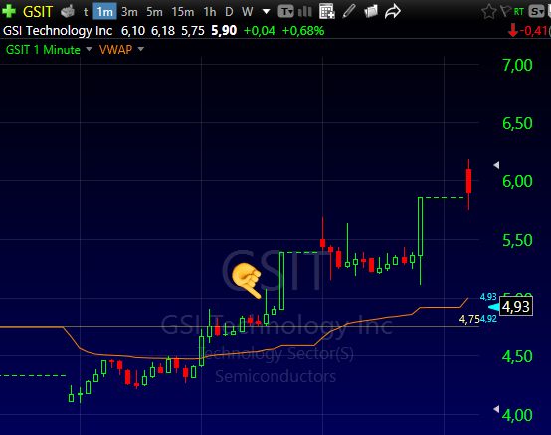551x435 pixels.
Task: Click the GSIT ticker symbol field
Action: 37,12
